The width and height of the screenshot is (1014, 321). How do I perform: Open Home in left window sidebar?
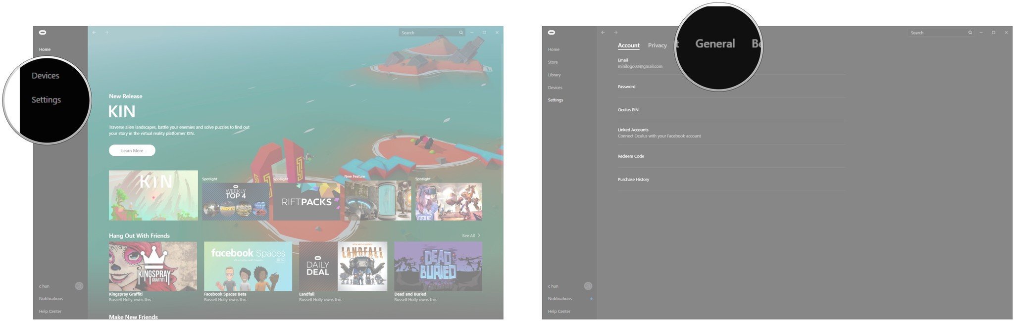[x=45, y=49]
